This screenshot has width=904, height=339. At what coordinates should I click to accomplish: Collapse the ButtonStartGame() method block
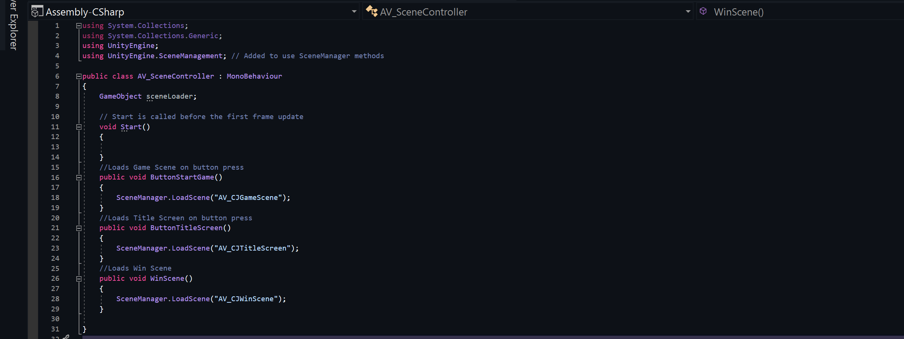coord(79,178)
